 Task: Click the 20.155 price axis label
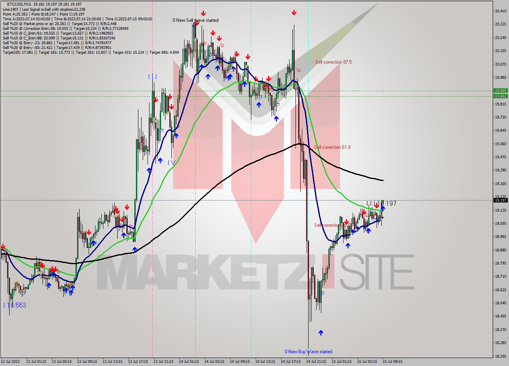pyautogui.click(x=501, y=51)
